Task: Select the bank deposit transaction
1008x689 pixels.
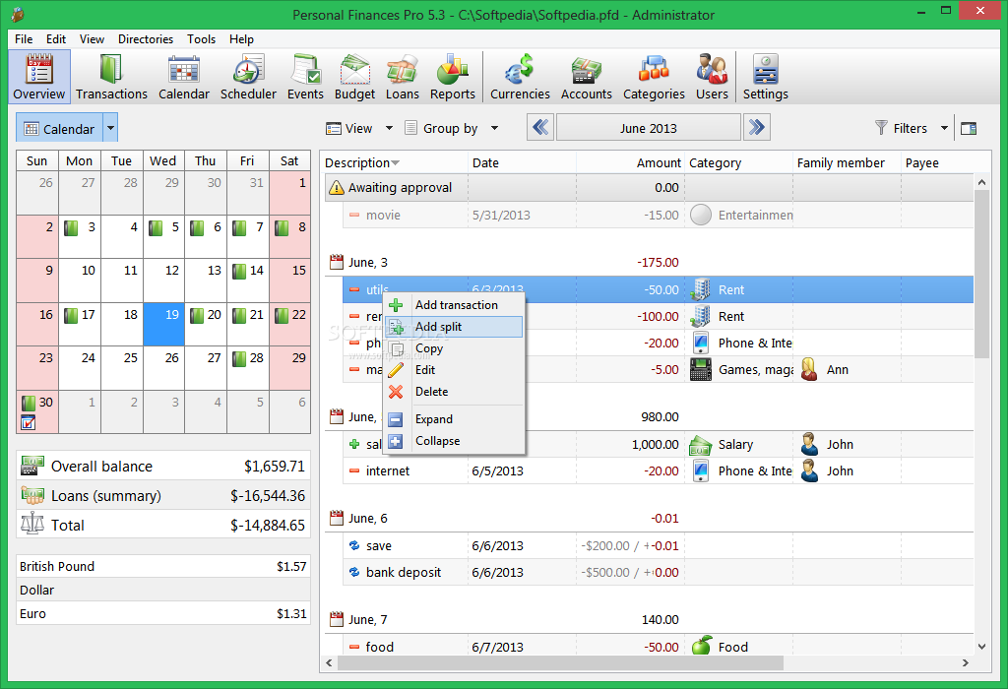Action: pyautogui.click(x=657, y=572)
